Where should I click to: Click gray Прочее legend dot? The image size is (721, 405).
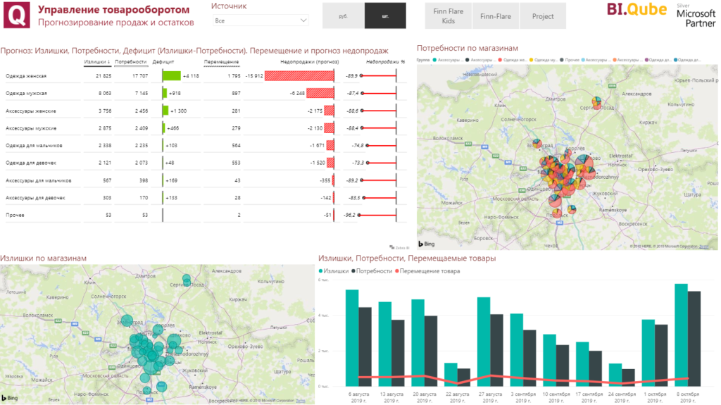562,60
